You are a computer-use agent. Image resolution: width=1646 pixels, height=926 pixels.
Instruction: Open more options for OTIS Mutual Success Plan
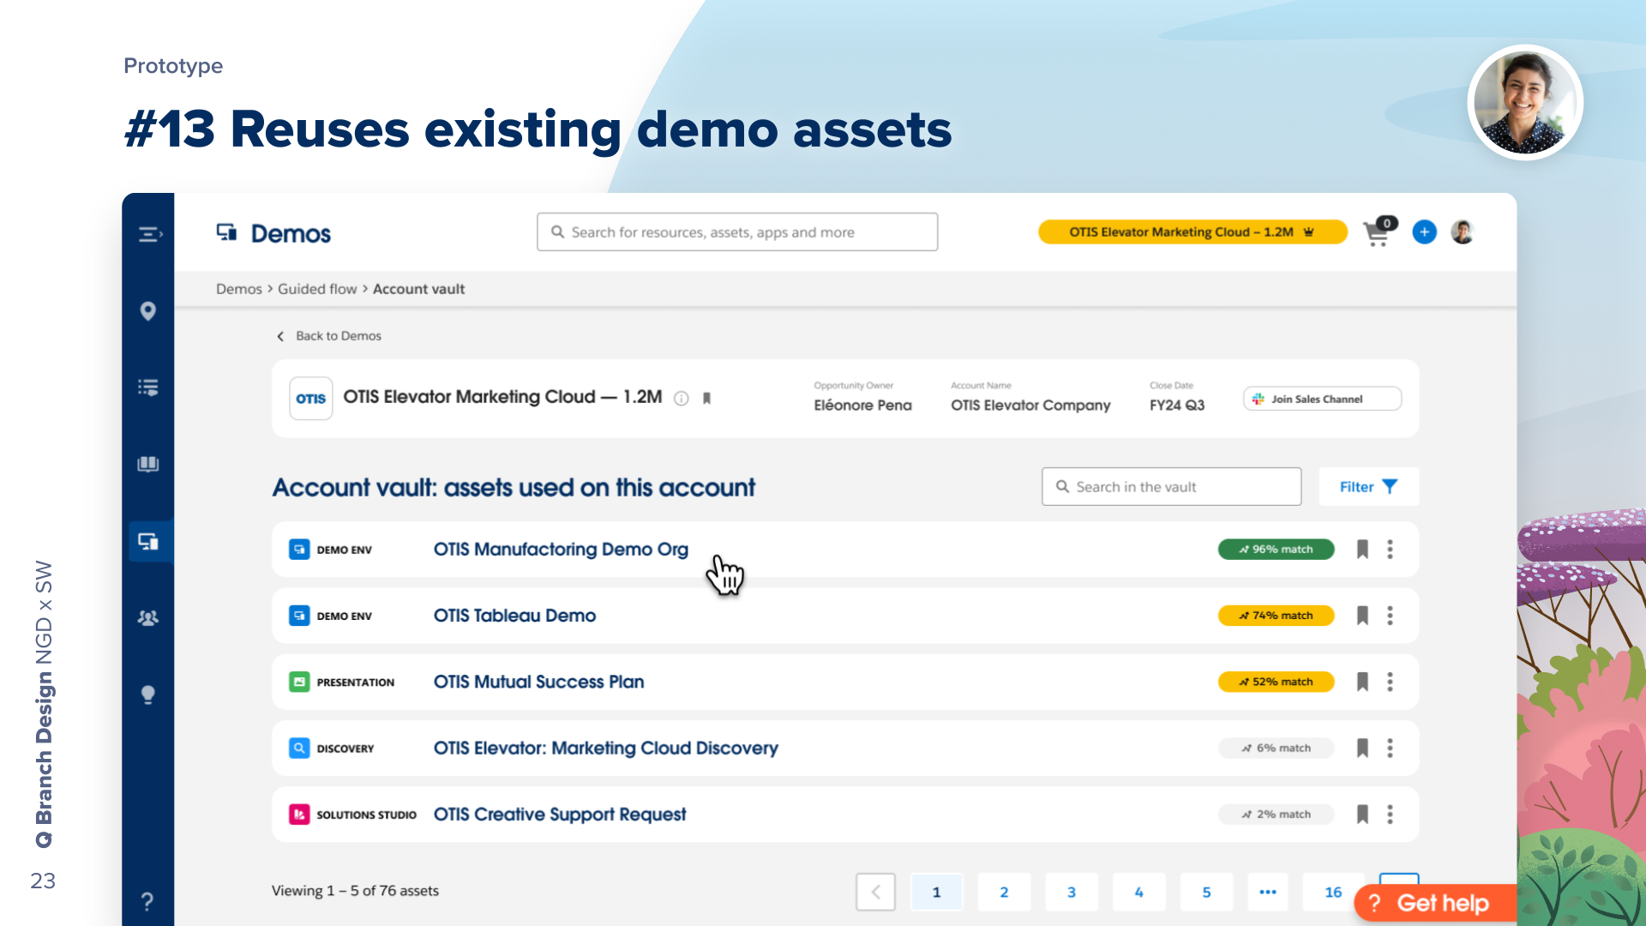[1391, 682]
